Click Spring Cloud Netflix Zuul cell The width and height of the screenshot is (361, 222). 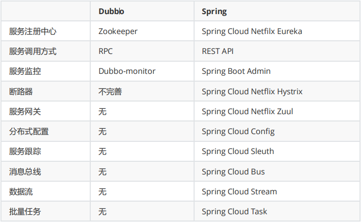247,111
